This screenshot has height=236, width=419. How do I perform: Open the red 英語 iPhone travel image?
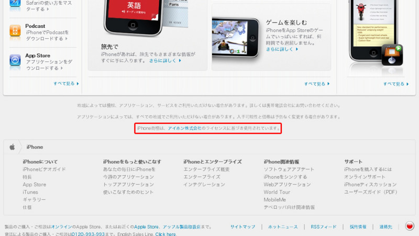pos(134,18)
